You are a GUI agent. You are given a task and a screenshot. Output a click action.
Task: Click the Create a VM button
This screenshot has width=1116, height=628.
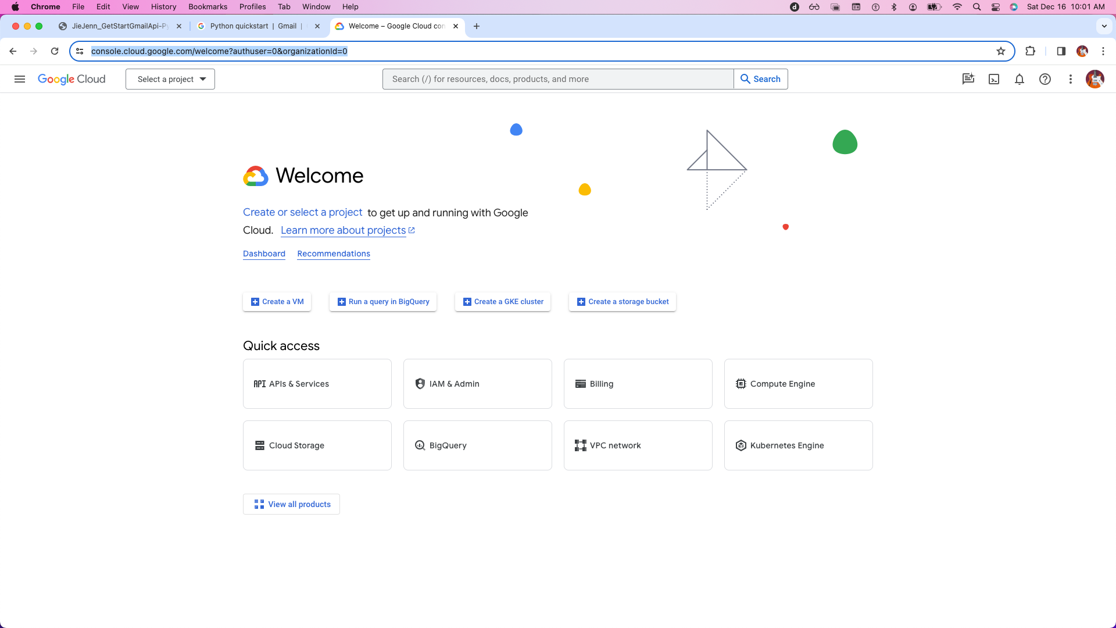pyautogui.click(x=277, y=302)
